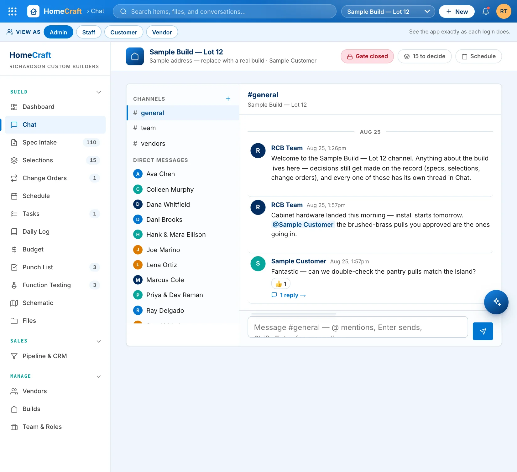Open the app launcher grid icon

pyautogui.click(x=12, y=12)
